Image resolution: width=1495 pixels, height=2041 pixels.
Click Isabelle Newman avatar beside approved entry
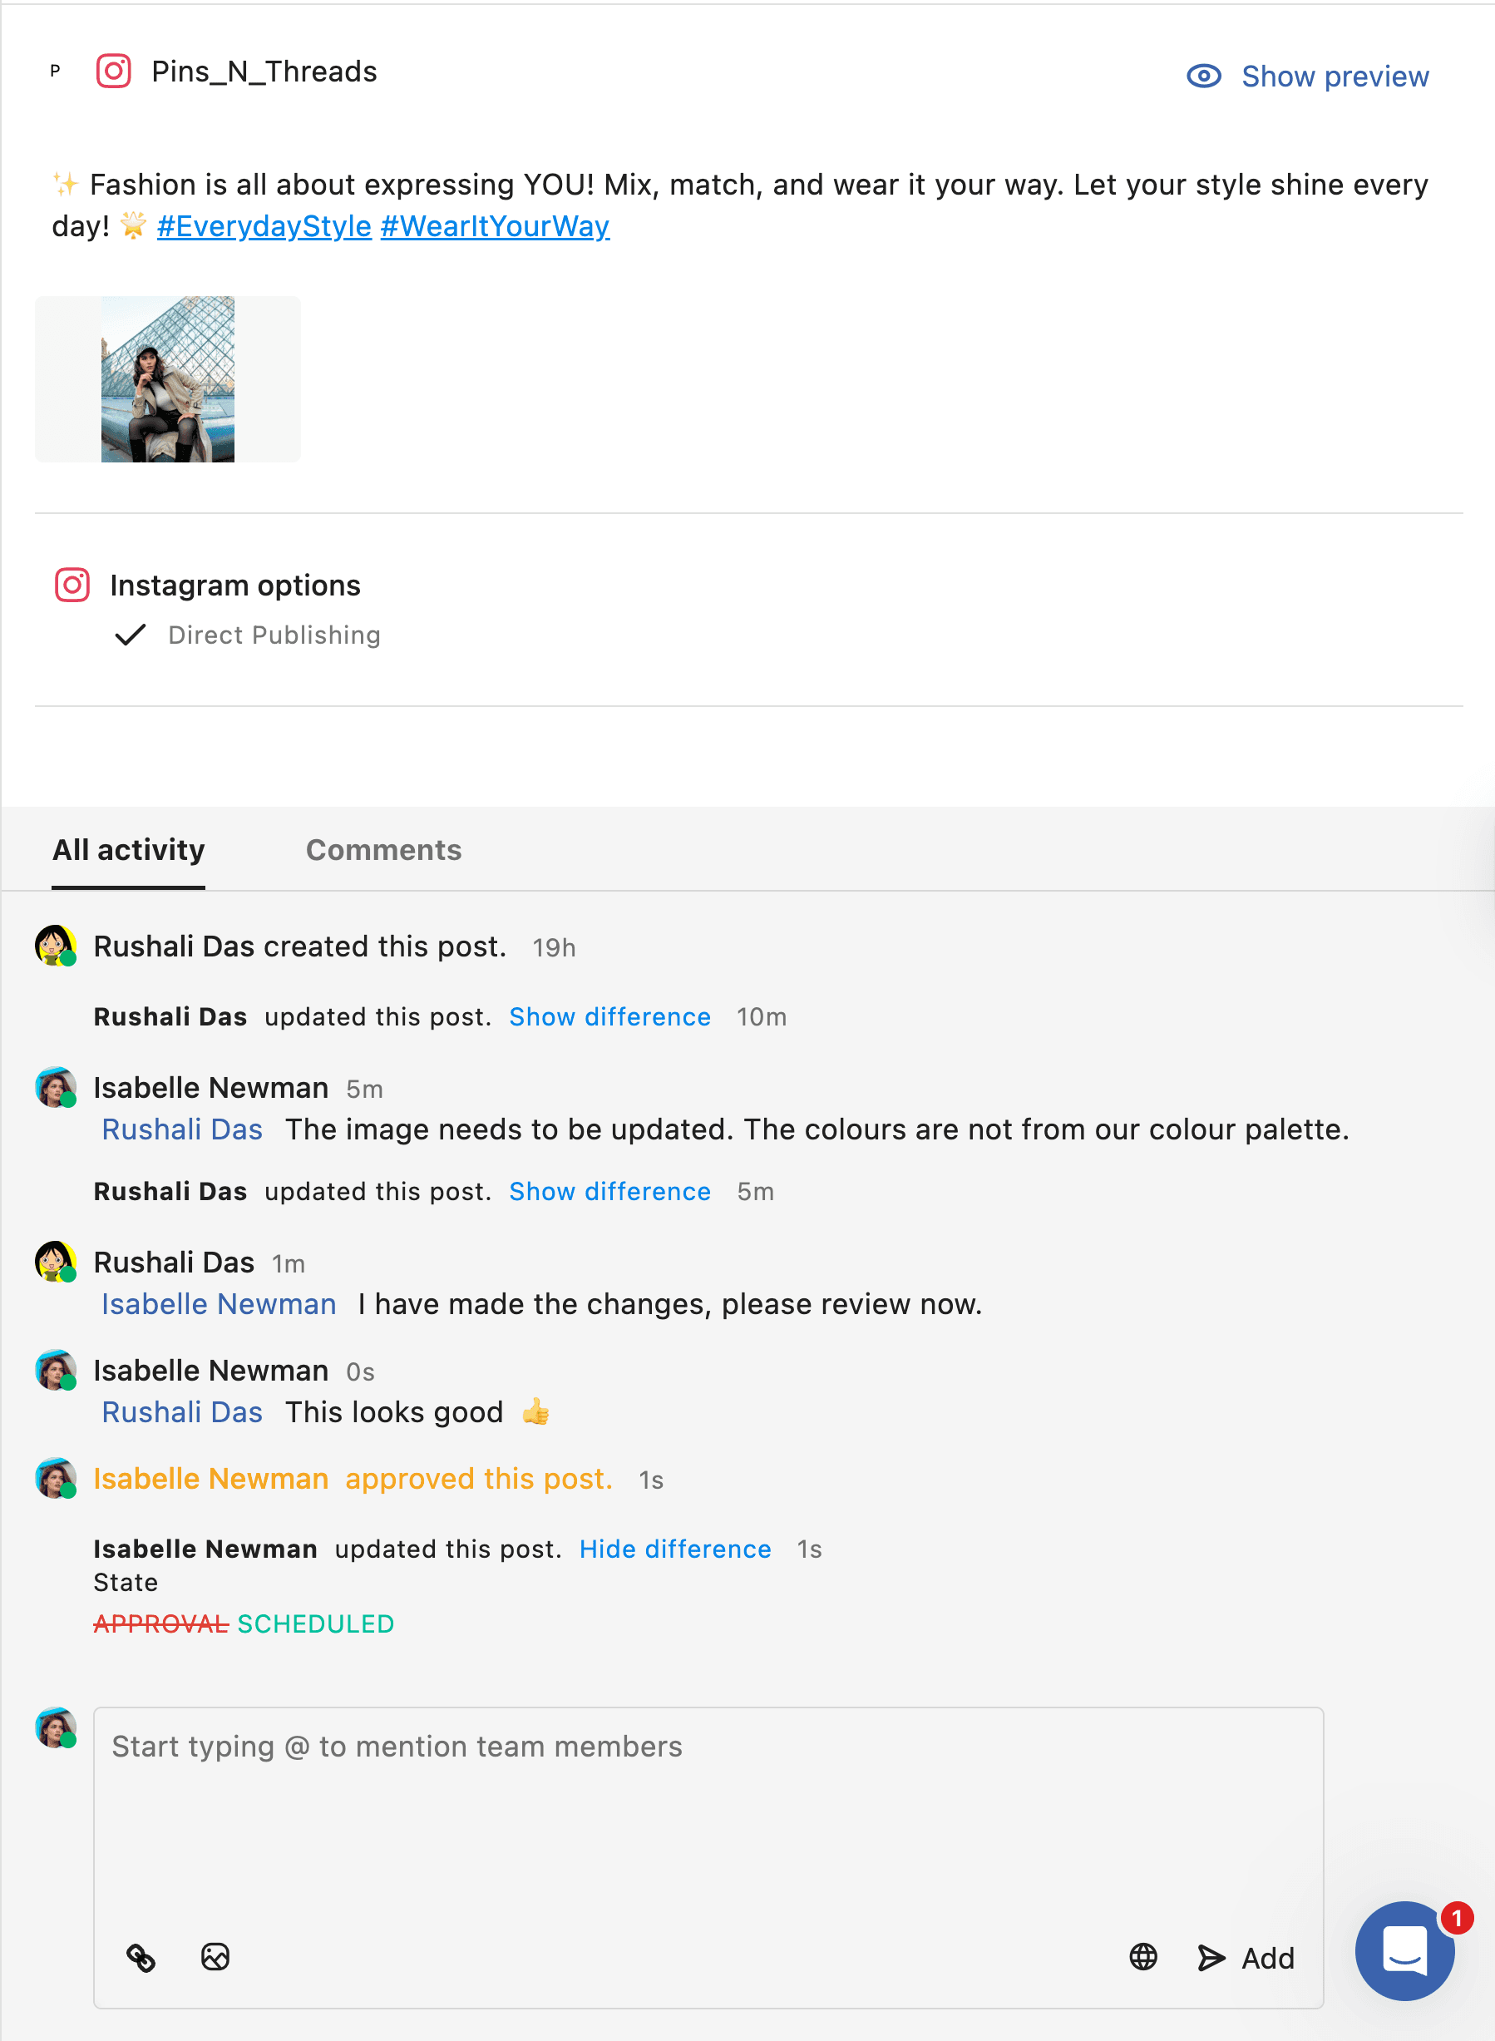coord(55,1478)
